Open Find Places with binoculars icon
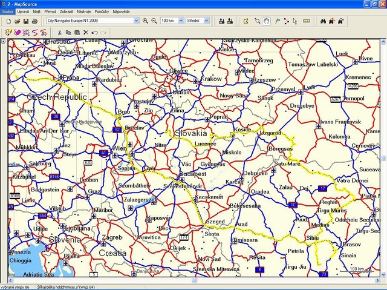Image resolution: width=387 pixels, height=290 pixels. (323, 21)
